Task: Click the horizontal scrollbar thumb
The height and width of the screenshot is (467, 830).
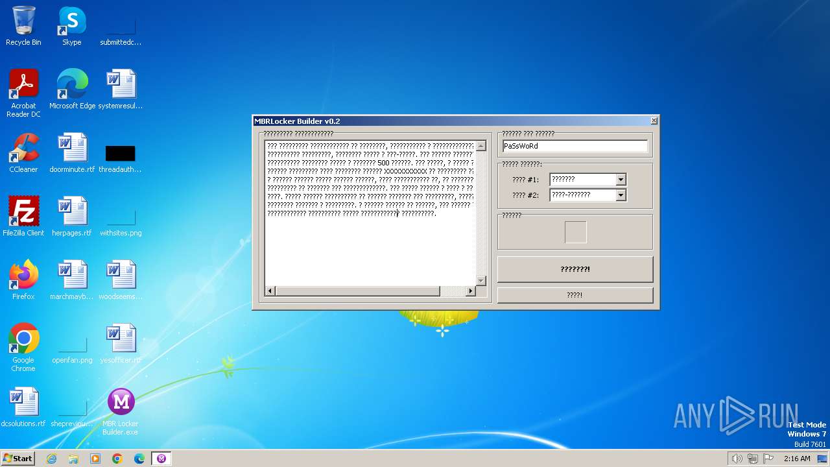Action: point(358,291)
